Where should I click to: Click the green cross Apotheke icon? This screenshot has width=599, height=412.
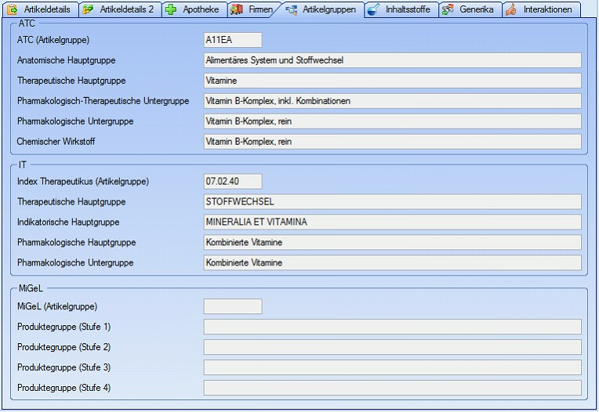(x=171, y=9)
